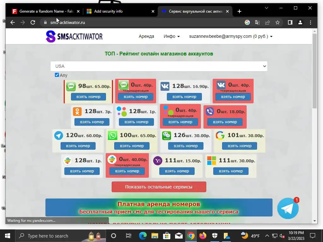Take number for WhatsApp 100шт.

click(x=132, y=146)
